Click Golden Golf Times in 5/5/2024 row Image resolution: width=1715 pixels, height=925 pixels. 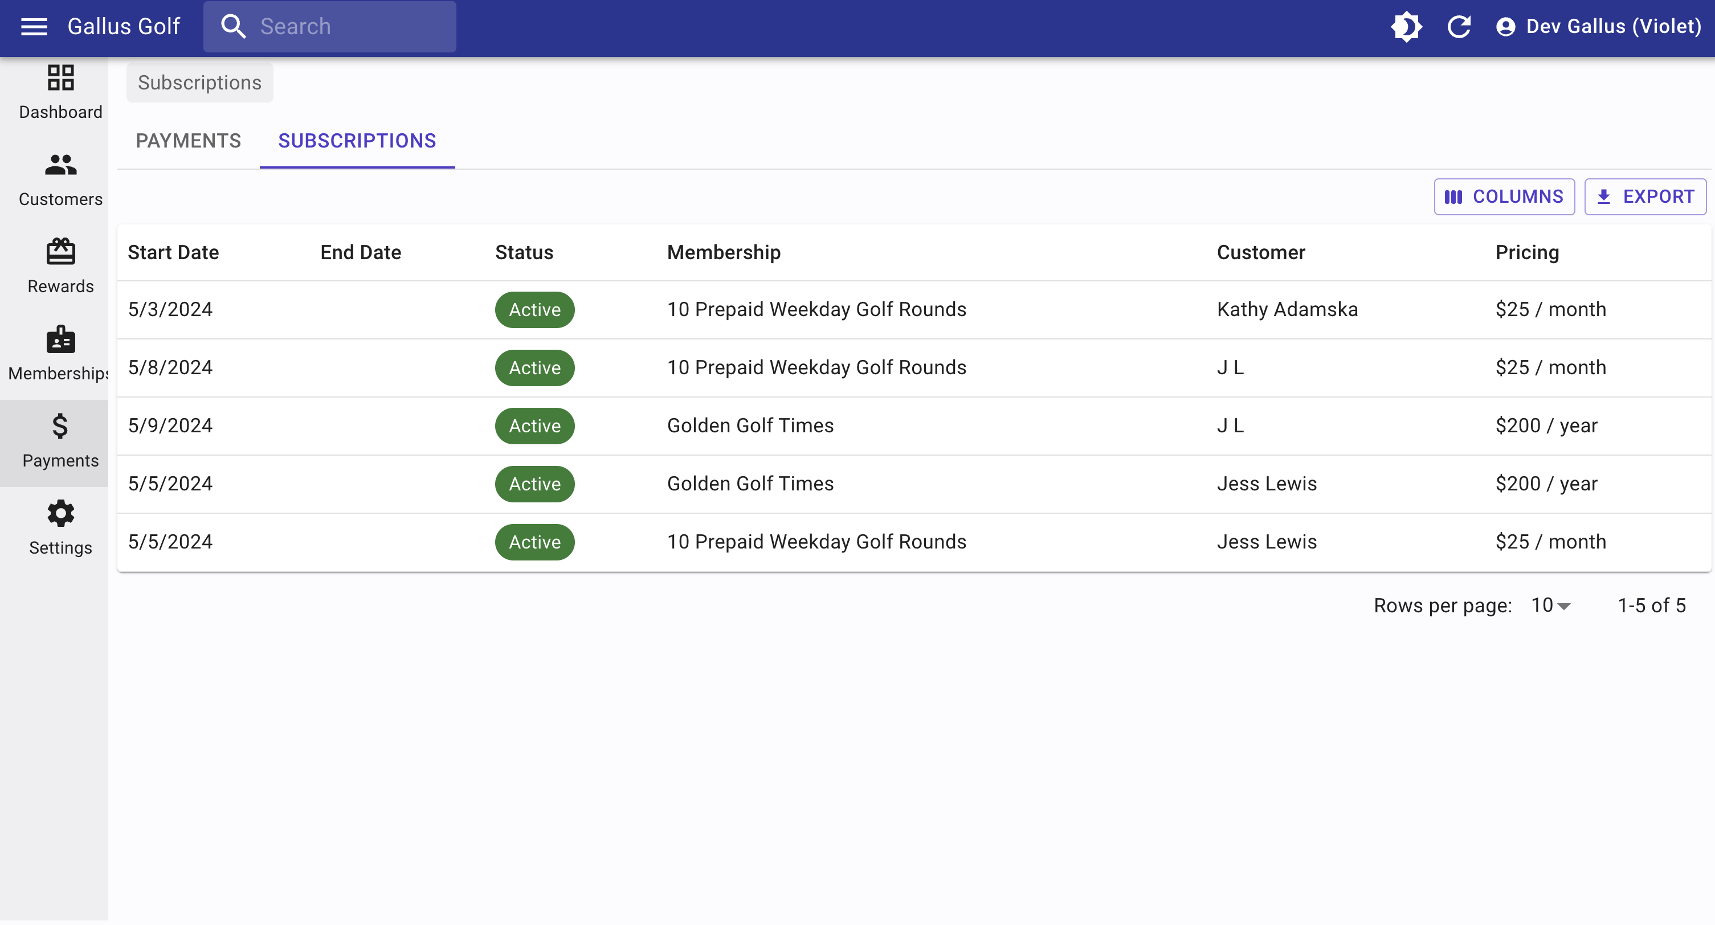coord(750,484)
